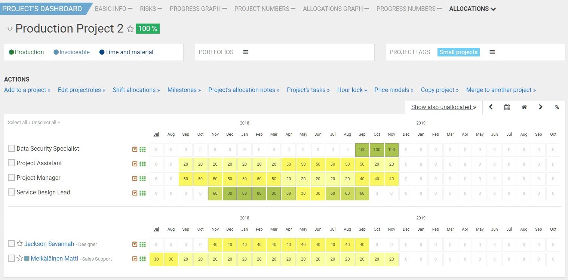The height and width of the screenshot is (280, 568).
Task: Click the green grid icon next to Jackson Savannah
Action: tap(142, 244)
